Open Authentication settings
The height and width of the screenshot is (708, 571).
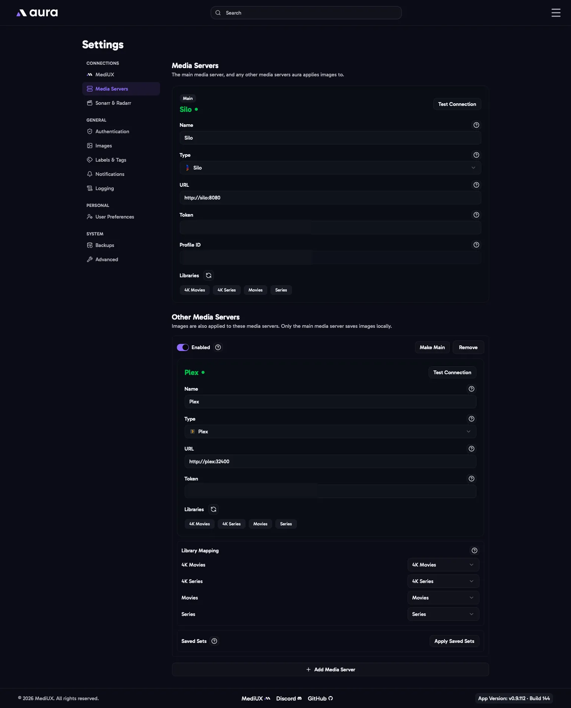pos(121,131)
